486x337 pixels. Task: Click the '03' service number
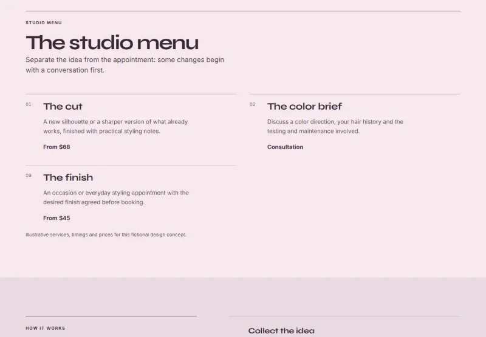click(29, 176)
